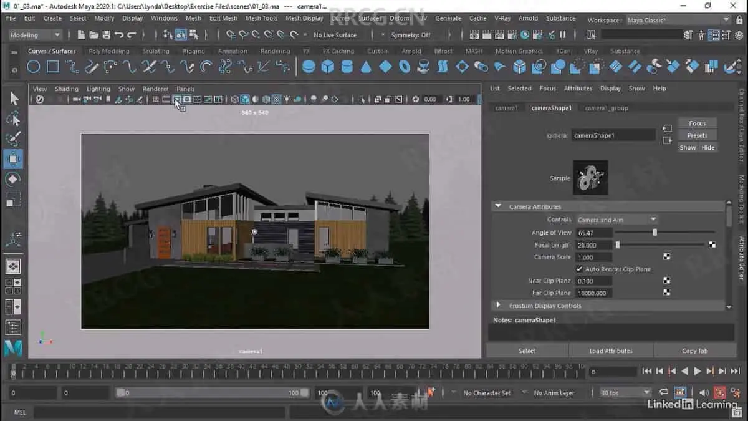Activate the Select arrow tool

(x=14, y=99)
